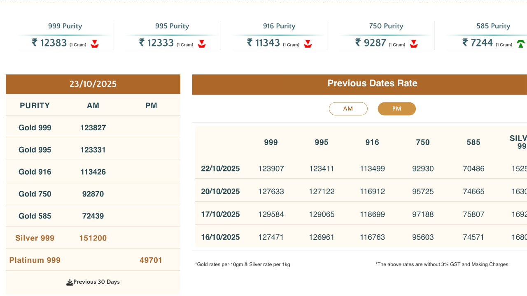Image resolution: width=527 pixels, height=296 pixels.
Task: Click the green up arrow beside 585 Purity rate
Action: (521, 44)
